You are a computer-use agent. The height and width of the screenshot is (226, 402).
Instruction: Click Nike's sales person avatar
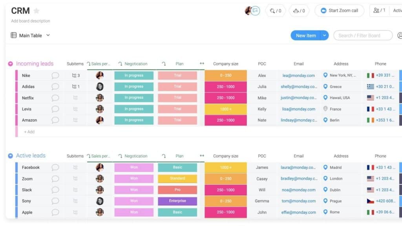point(100,75)
